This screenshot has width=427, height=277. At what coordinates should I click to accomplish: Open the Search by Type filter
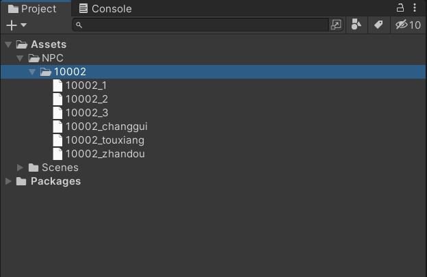[x=357, y=25]
